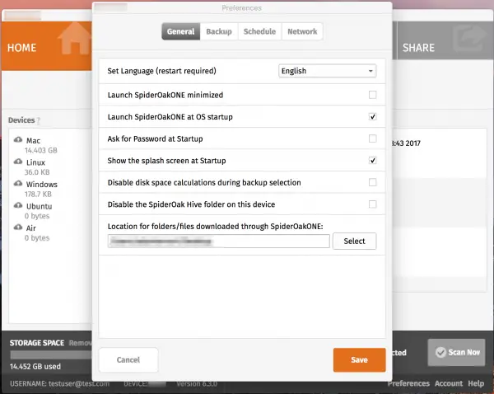Image resolution: width=494 pixels, height=394 pixels.
Task: Click the cloud icon next to Ubuntu
Action: pyautogui.click(x=18, y=206)
